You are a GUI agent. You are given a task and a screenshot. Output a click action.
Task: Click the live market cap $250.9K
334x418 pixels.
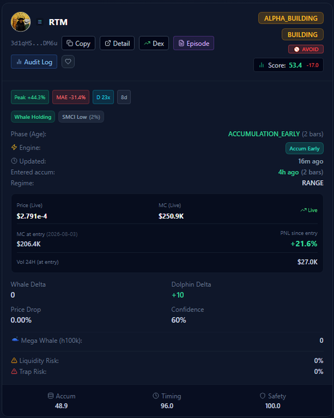[171, 216]
